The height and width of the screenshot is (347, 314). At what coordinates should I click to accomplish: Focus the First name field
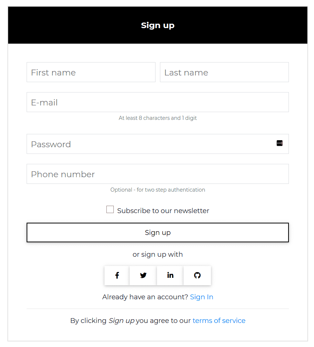(x=91, y=73)
